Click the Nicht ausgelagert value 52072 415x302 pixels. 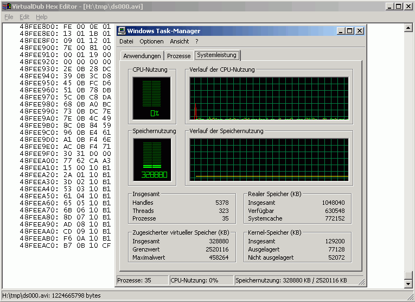pyautogui.click(x=337, y=257)
